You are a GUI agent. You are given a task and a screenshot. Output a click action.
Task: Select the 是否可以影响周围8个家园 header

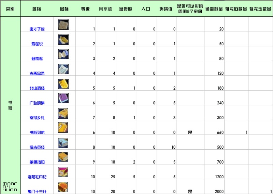click(x=190, y=9)
